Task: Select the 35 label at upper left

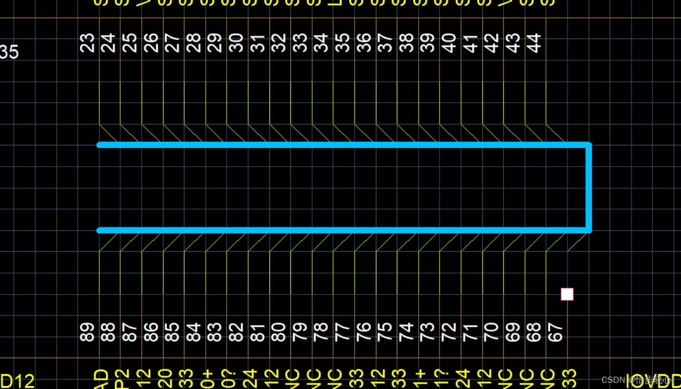Action: click(9, 52)
